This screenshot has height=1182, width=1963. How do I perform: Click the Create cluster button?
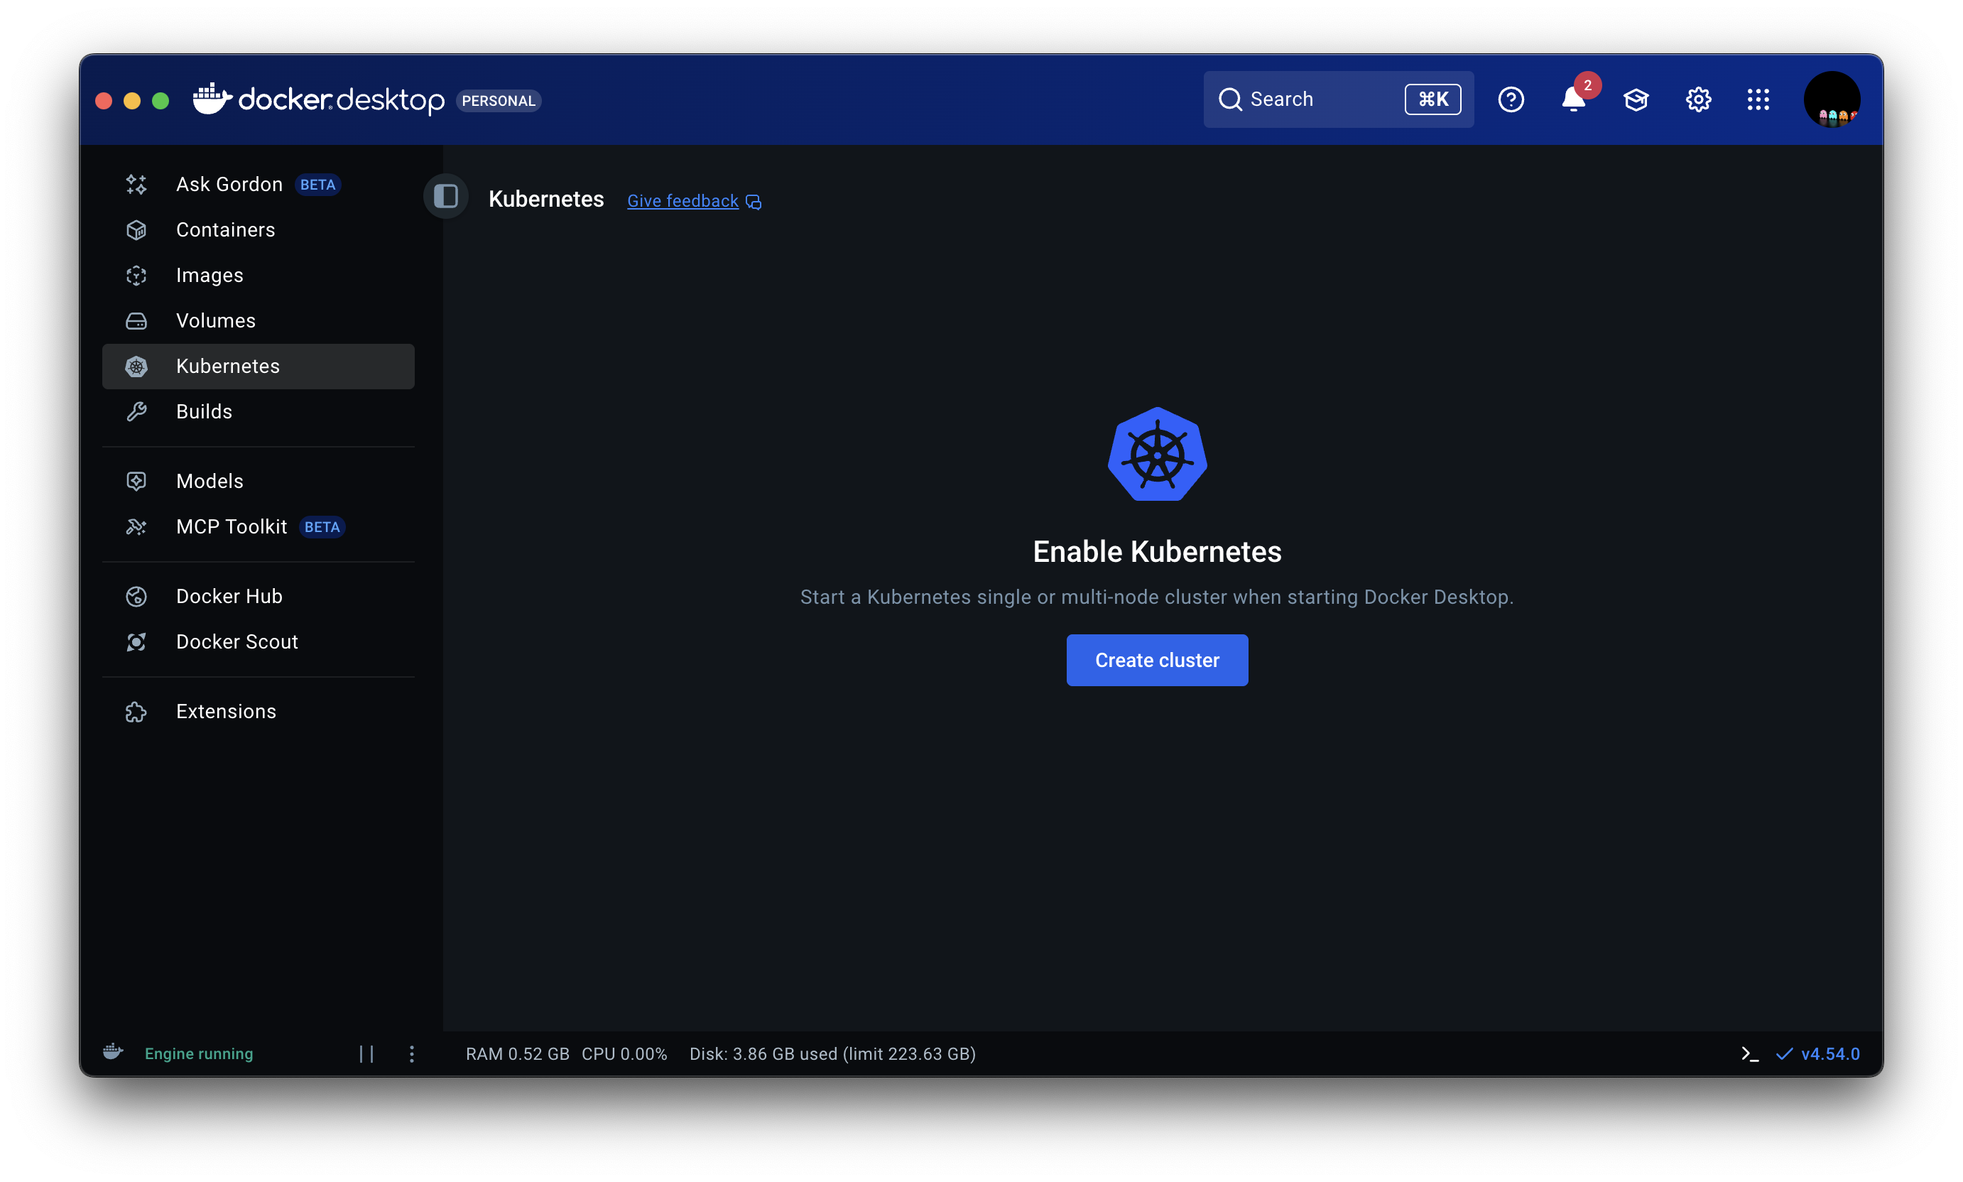1156,661
